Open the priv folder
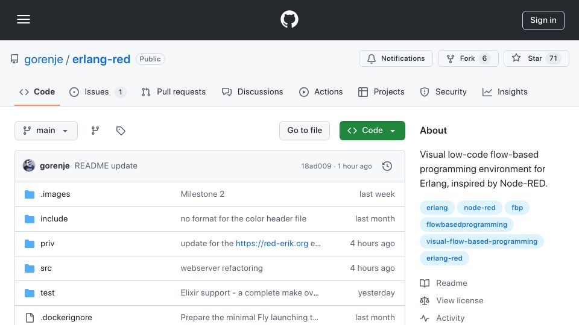 pos(47,244)
